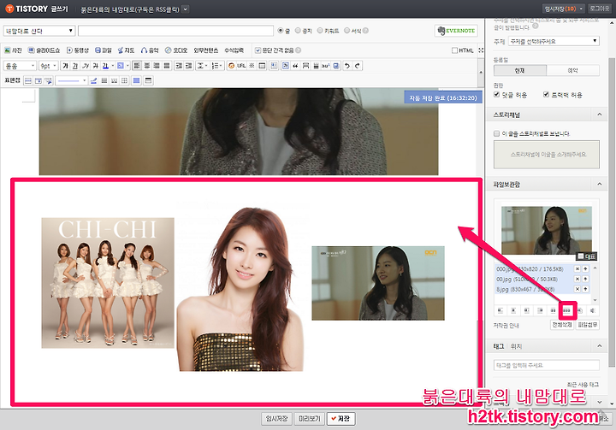Align text to the right

click(x=157, y=66)
